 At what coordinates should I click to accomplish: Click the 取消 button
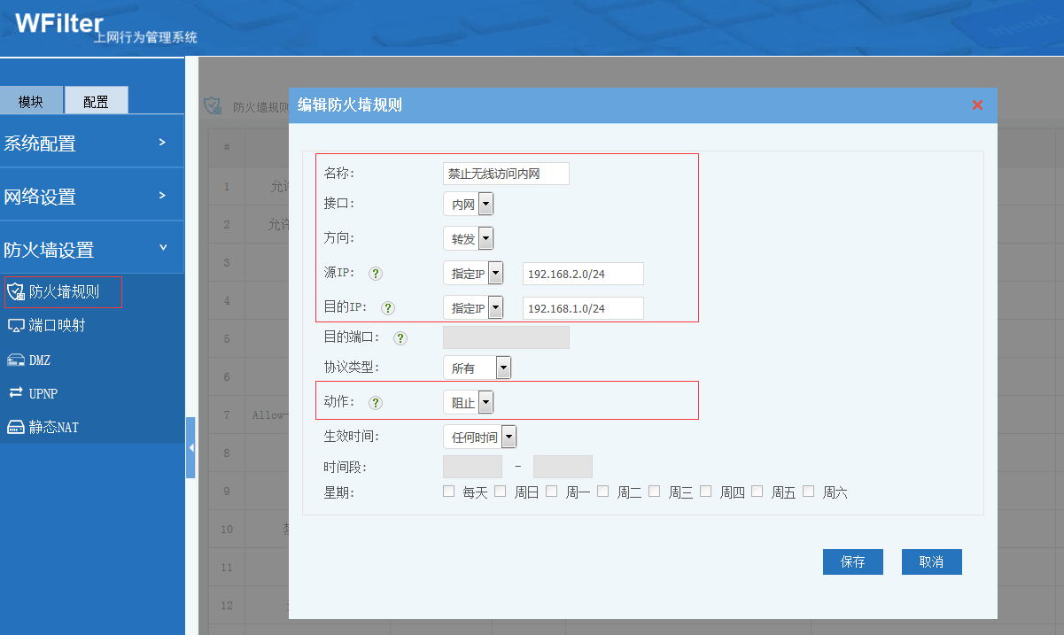(x=931, y=562)
